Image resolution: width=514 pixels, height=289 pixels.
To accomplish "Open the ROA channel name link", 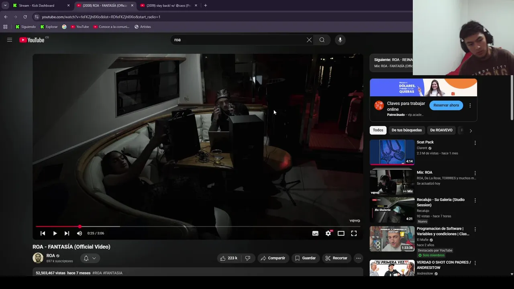I will pos(51,256).
